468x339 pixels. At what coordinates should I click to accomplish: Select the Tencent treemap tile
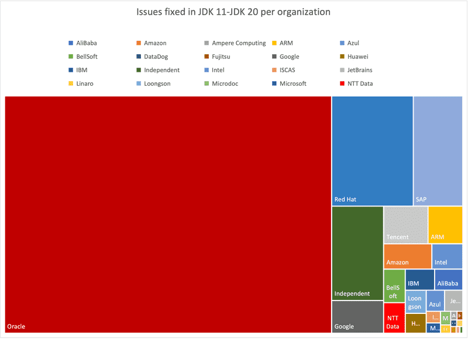click(x=405, y=225)
